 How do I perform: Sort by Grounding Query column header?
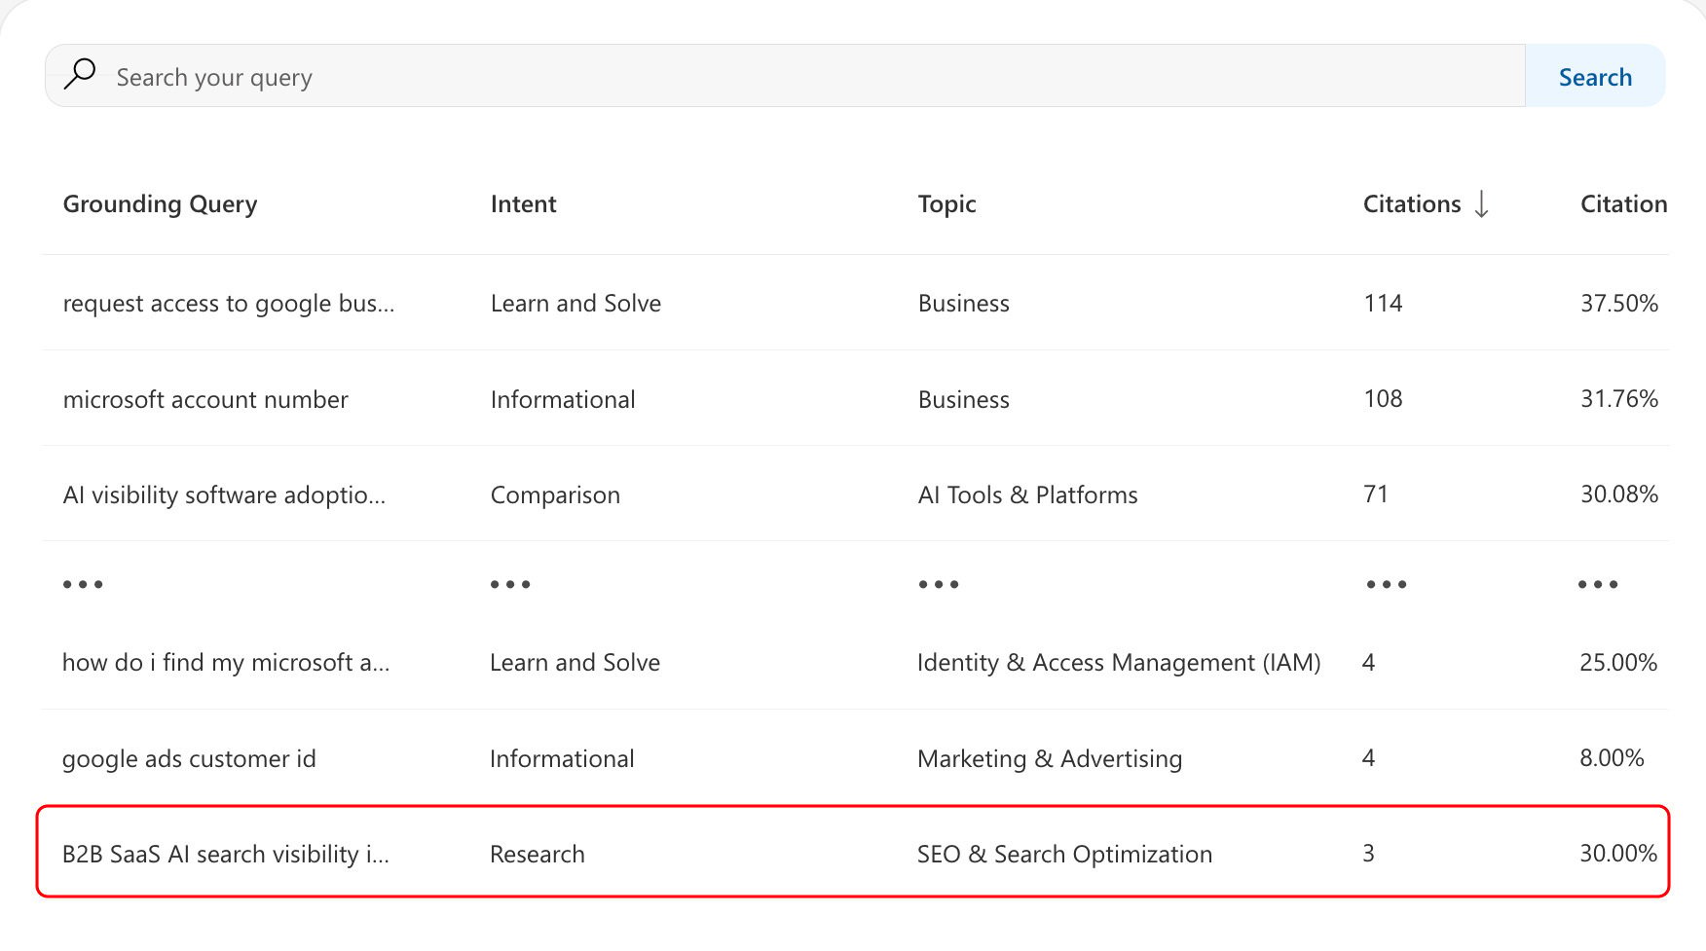tap(160, 204)
